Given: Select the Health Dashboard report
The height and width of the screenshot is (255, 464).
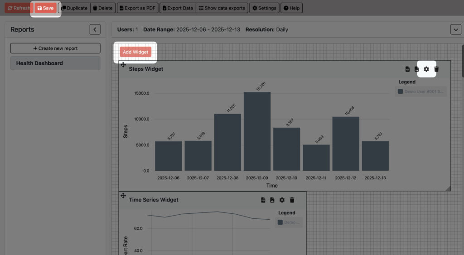Looking at the screenshot, I should (55, 63).
